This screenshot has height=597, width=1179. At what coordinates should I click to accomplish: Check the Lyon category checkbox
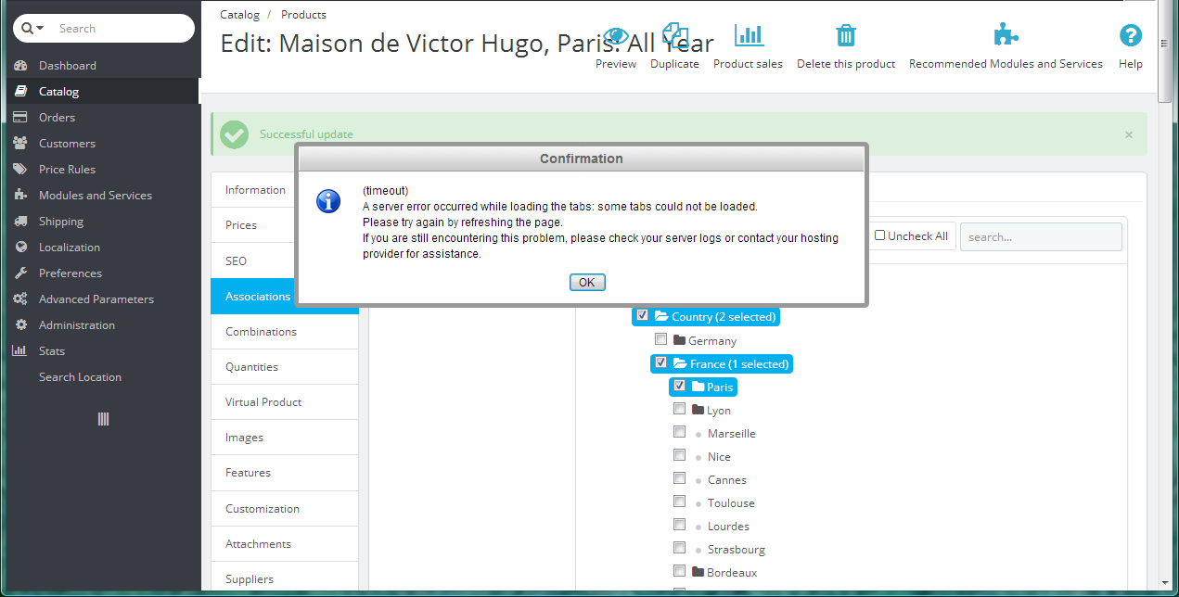679,409
